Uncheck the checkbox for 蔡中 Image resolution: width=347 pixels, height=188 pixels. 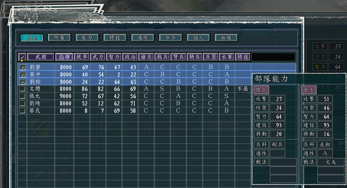pos(23,74)
